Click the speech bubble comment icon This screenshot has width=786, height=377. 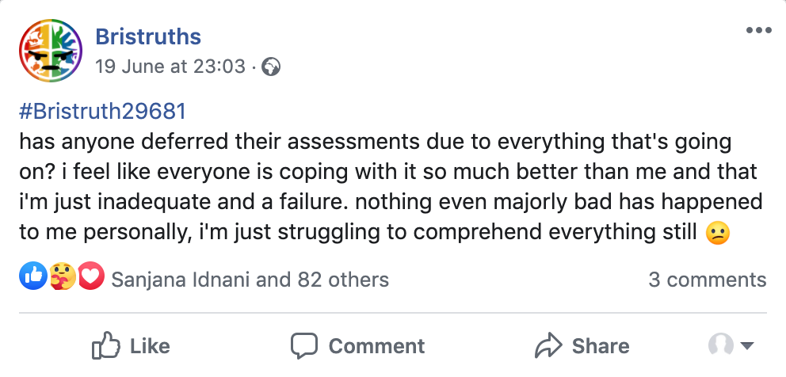304,346
